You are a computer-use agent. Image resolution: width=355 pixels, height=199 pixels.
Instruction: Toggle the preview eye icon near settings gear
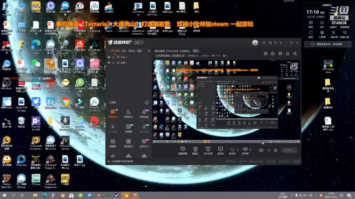(268, 150)
